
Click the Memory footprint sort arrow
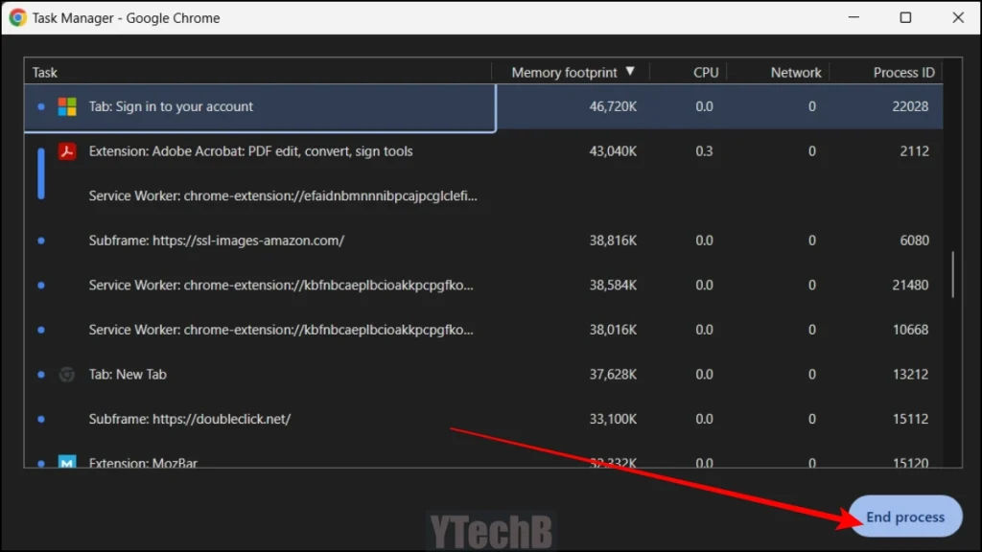[x=630, y=71]
